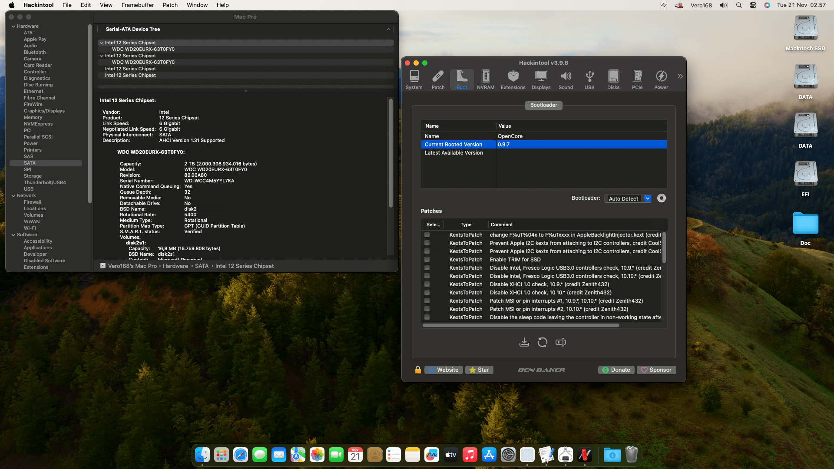Collapse the Hardware group in sidebar

pyautogui.click(x=13, y=26)
